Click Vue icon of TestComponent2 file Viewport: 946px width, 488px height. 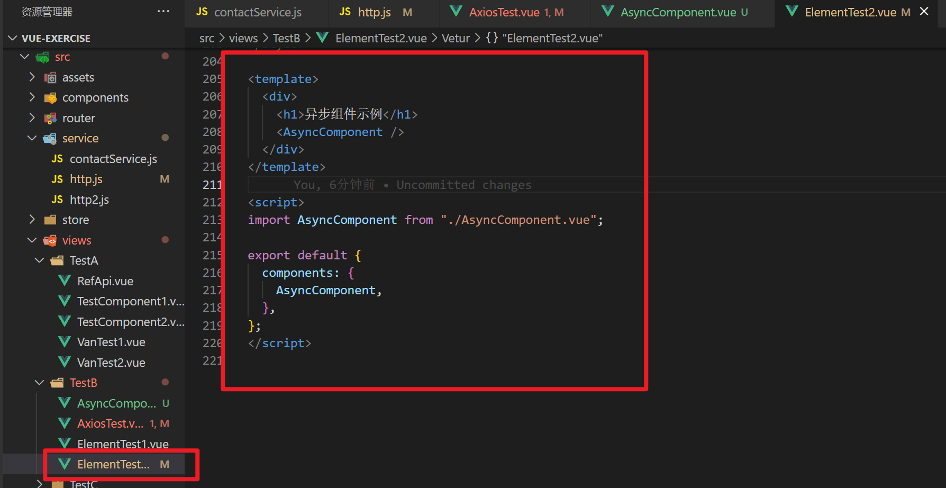coord(65,322)
